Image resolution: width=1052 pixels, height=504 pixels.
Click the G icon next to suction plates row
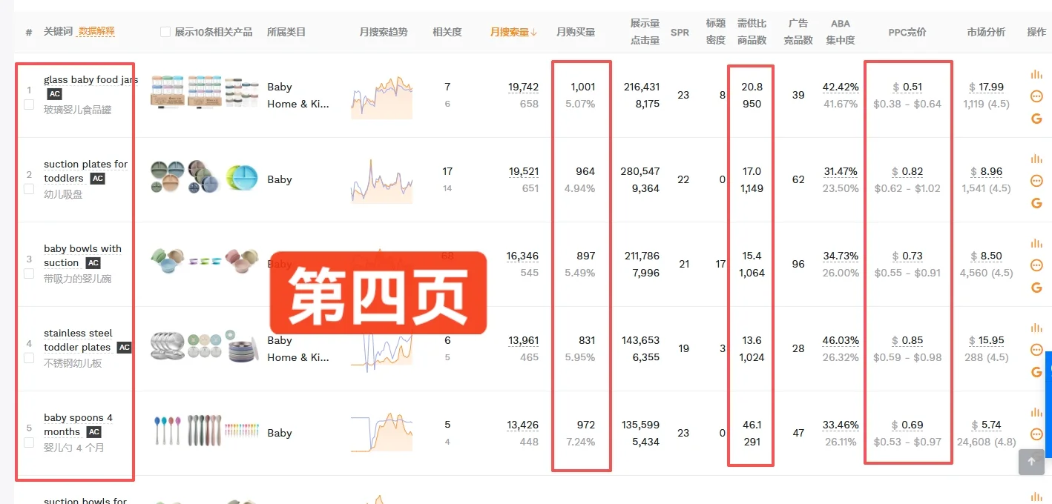coord(1036,202)
